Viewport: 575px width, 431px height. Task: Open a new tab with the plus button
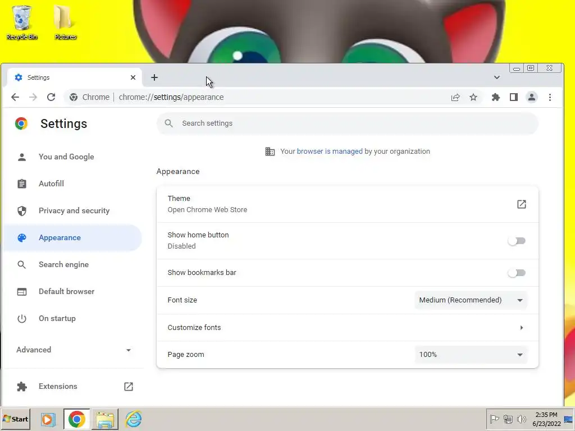tap(154, 77)
